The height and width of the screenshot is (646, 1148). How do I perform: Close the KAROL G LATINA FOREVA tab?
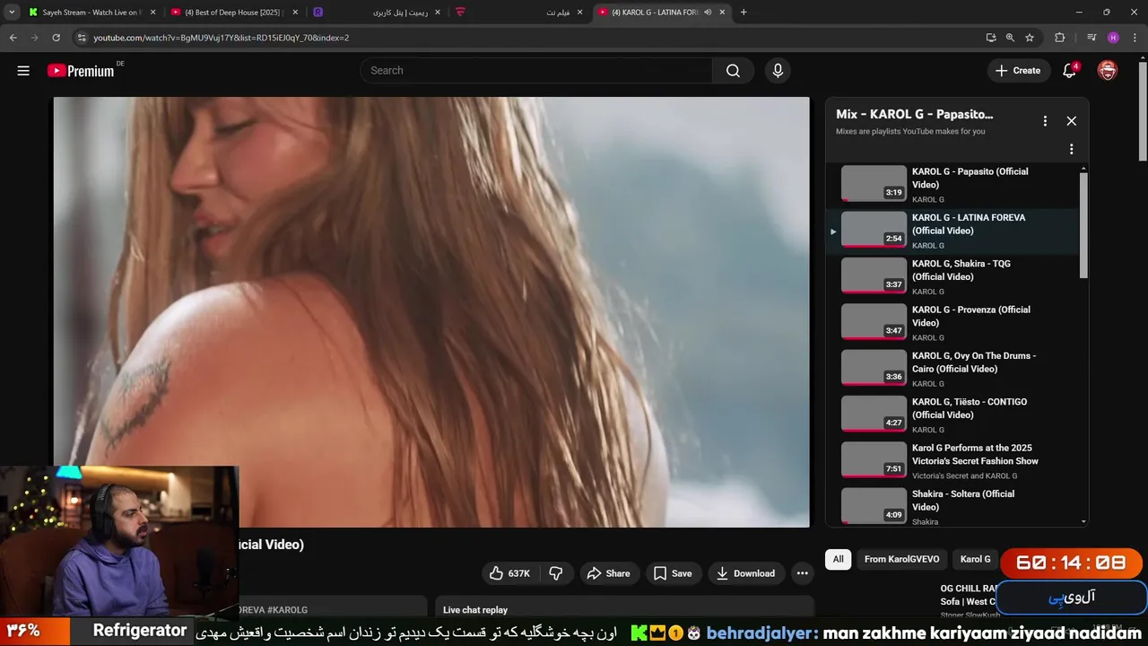click(x=722, y=13)
